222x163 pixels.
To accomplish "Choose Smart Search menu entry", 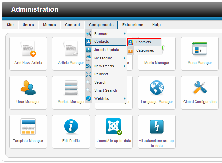I will pos(106,90).
